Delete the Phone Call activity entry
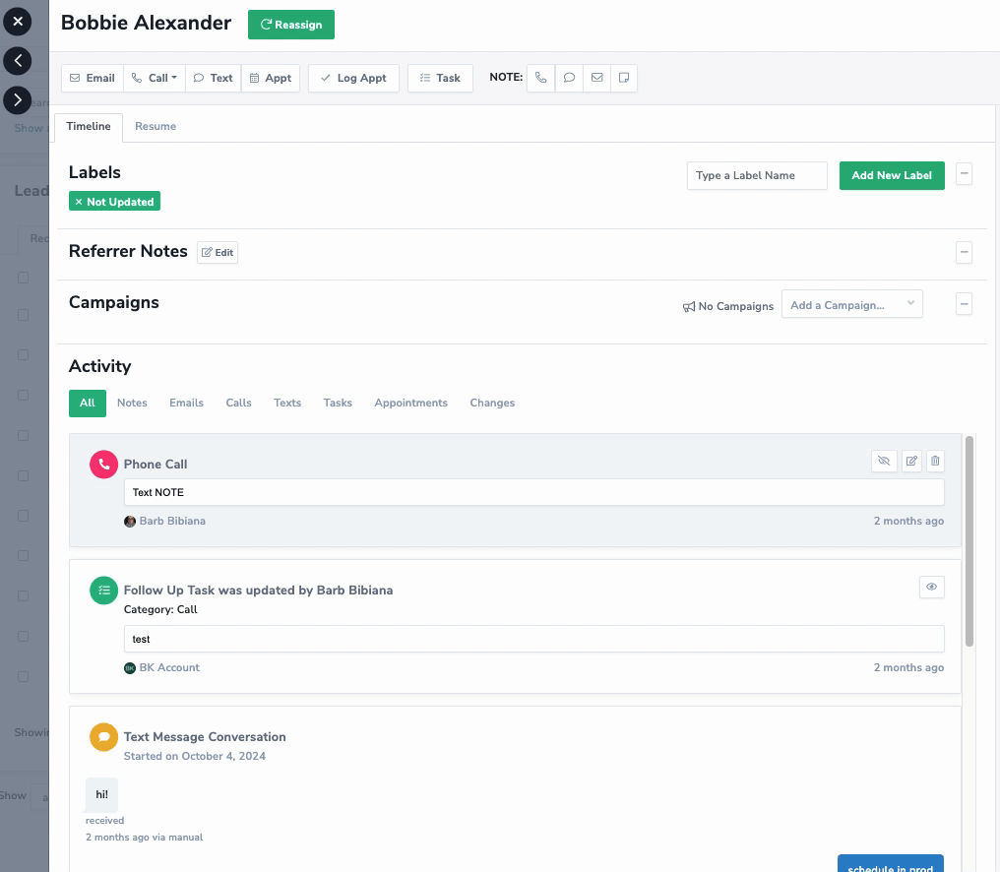Image resolution: width=1000 pixels, height=872 pixels. tap(935, 461)
